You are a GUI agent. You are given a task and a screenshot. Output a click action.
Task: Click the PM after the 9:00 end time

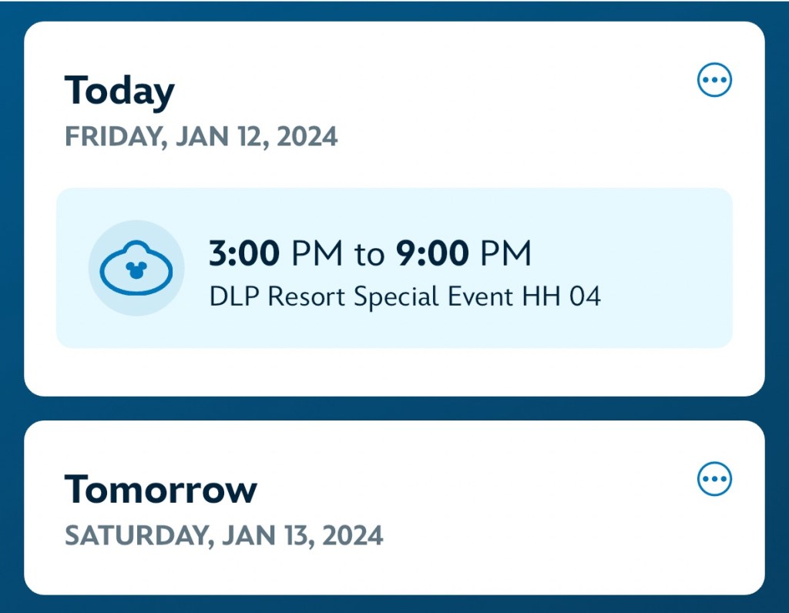[x=505, y=254]
